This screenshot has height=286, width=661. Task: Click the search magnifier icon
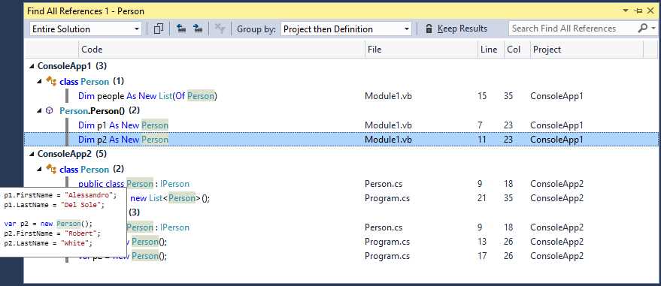642,29
